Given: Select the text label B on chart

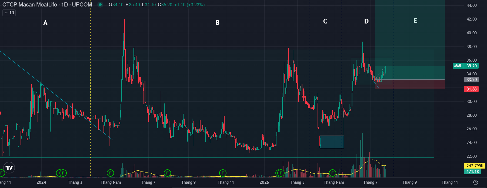Looking at the screenshot, I should click(x=217, y=23).
